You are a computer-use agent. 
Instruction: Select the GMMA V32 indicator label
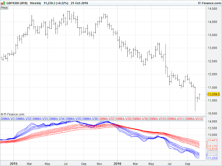tap(23, 119)
